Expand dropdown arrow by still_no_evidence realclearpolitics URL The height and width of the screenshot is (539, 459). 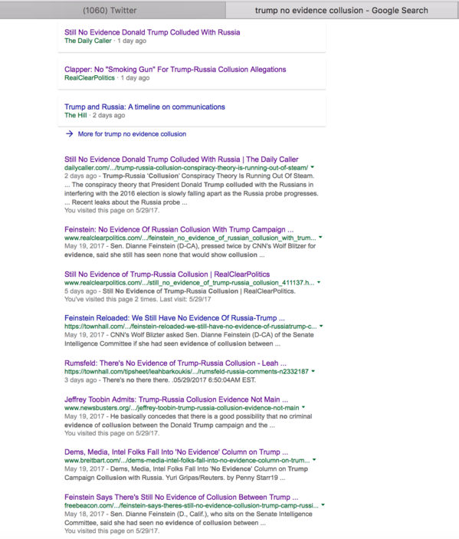[319, 282]
